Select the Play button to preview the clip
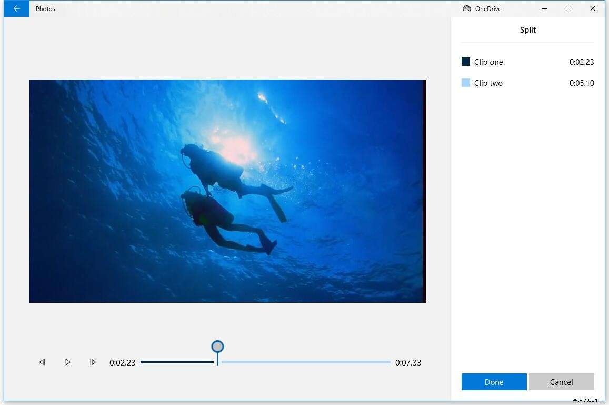The image size is (609, 405). coord(68,362)
